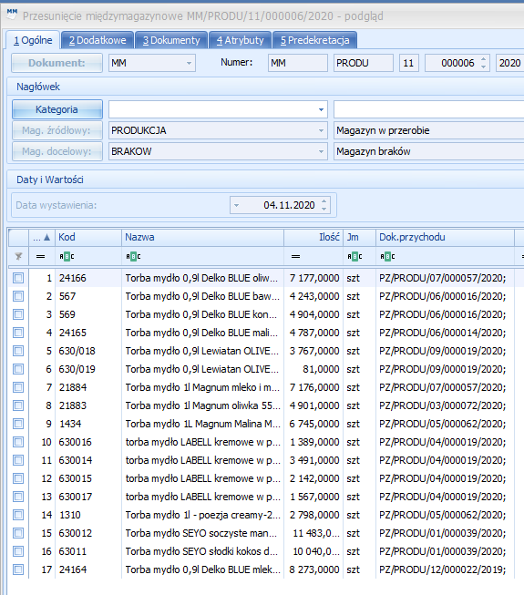Image resolution: width=524 pixels, height=595 pixels.
Task: Open Mag. docelowy BRAKOW dropdown
Action: tap(321, 151)
